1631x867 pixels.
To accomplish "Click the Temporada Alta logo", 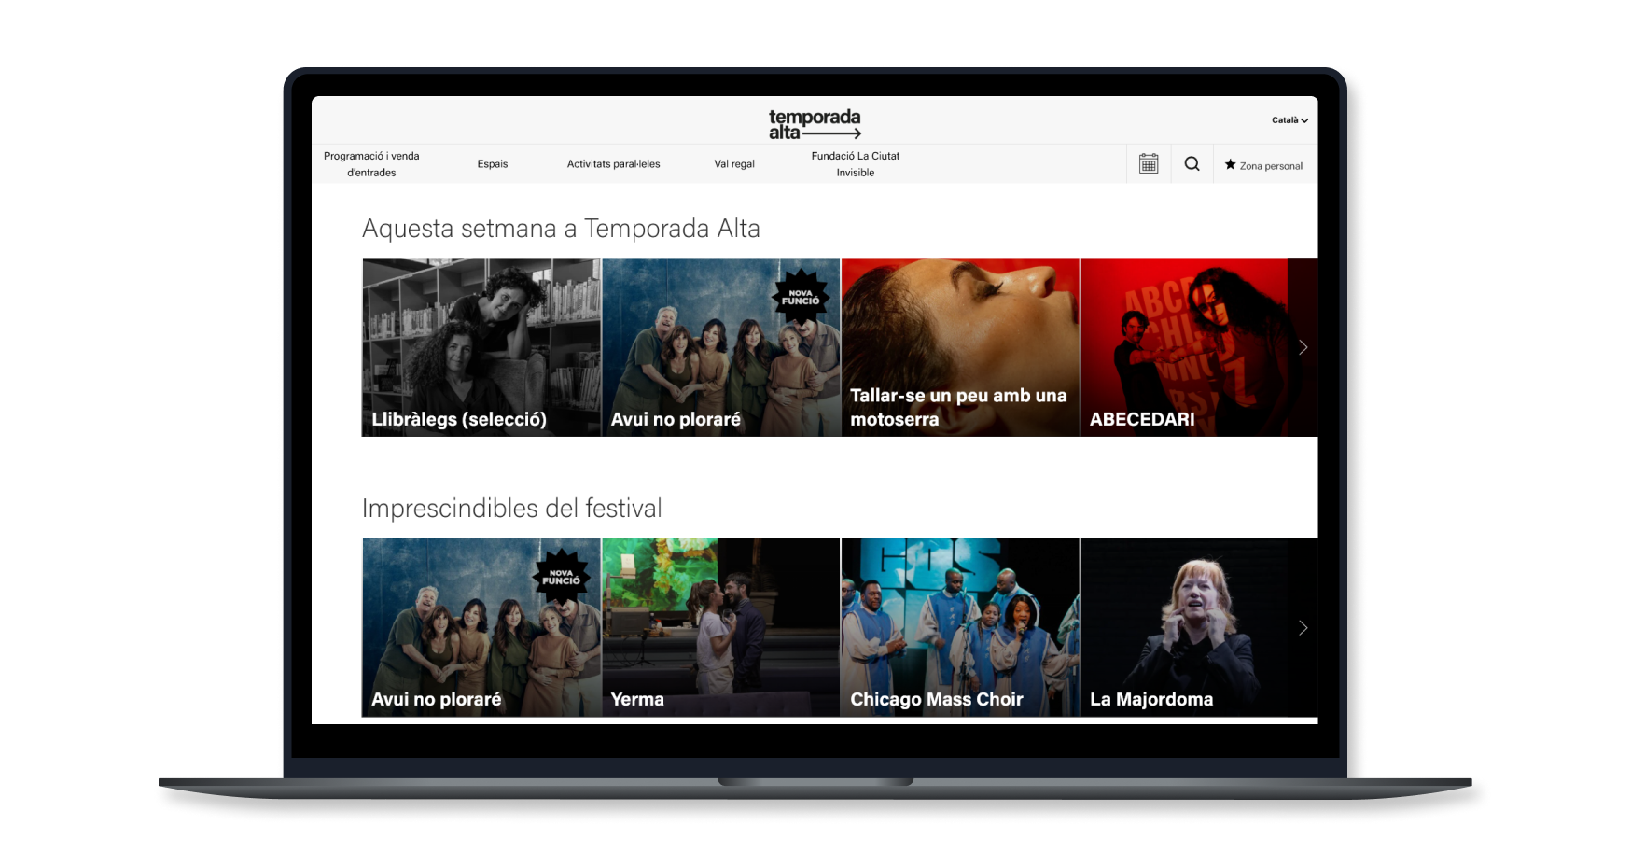I will [814, 124].
